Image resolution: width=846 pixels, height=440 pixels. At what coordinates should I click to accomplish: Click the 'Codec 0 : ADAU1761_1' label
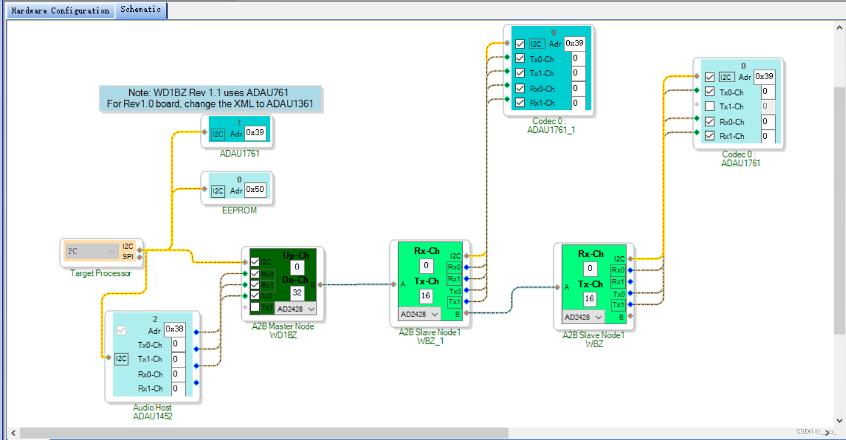[550, 126]
